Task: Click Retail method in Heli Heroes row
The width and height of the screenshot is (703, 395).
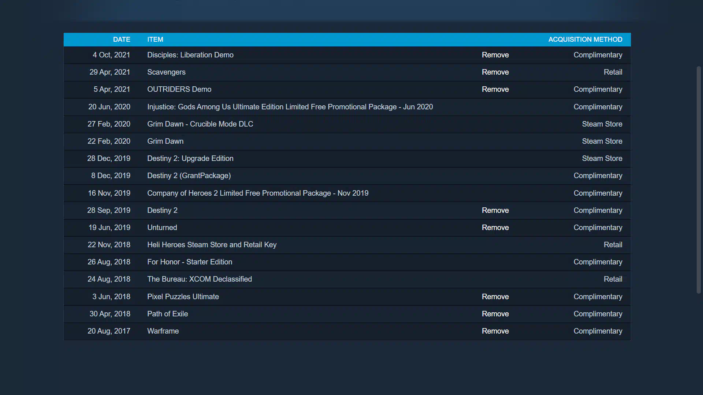Action: click(613, 245)
